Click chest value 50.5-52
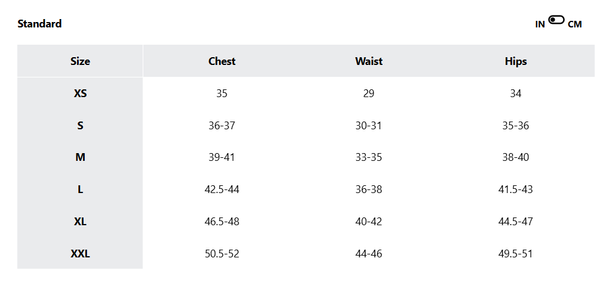Viewport: 612px width, 283px height. (222, 254)
